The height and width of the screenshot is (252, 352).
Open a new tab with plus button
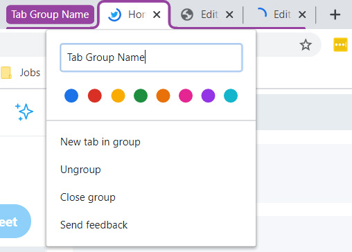[x=335, y=15]
